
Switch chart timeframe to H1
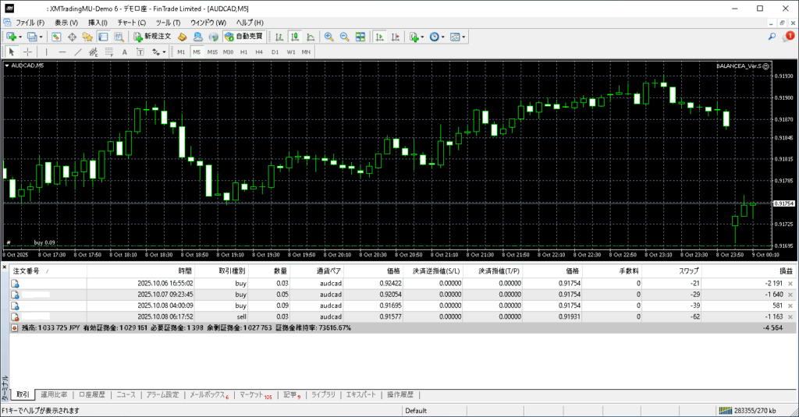(243, 52)
